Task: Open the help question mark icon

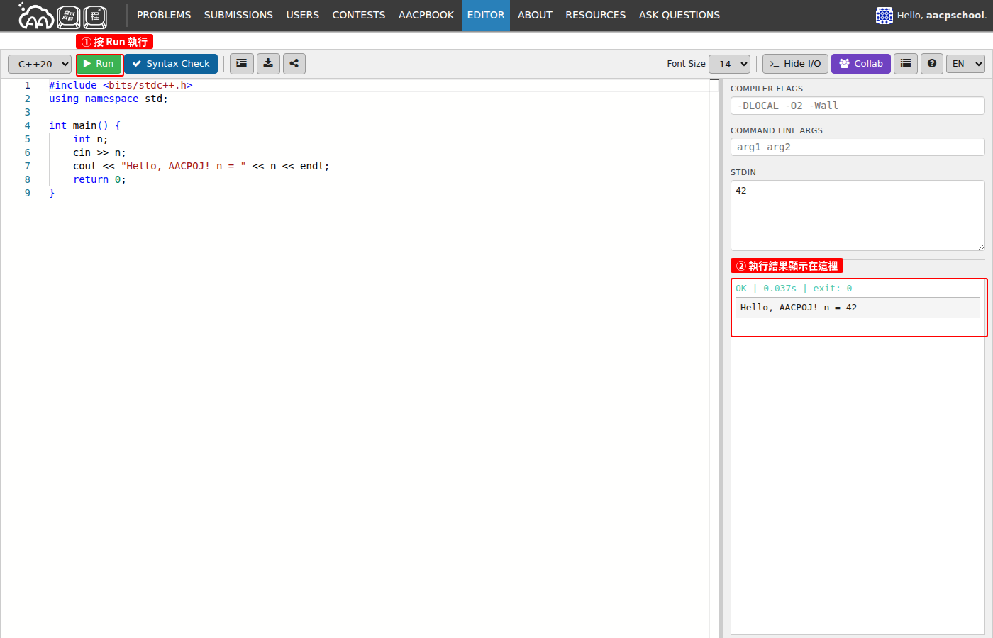Action: pos(932,64)
